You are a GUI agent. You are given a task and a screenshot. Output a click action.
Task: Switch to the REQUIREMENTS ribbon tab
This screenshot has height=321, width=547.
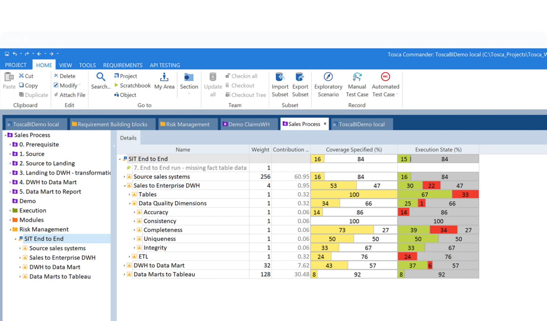(x=122, y=65)
